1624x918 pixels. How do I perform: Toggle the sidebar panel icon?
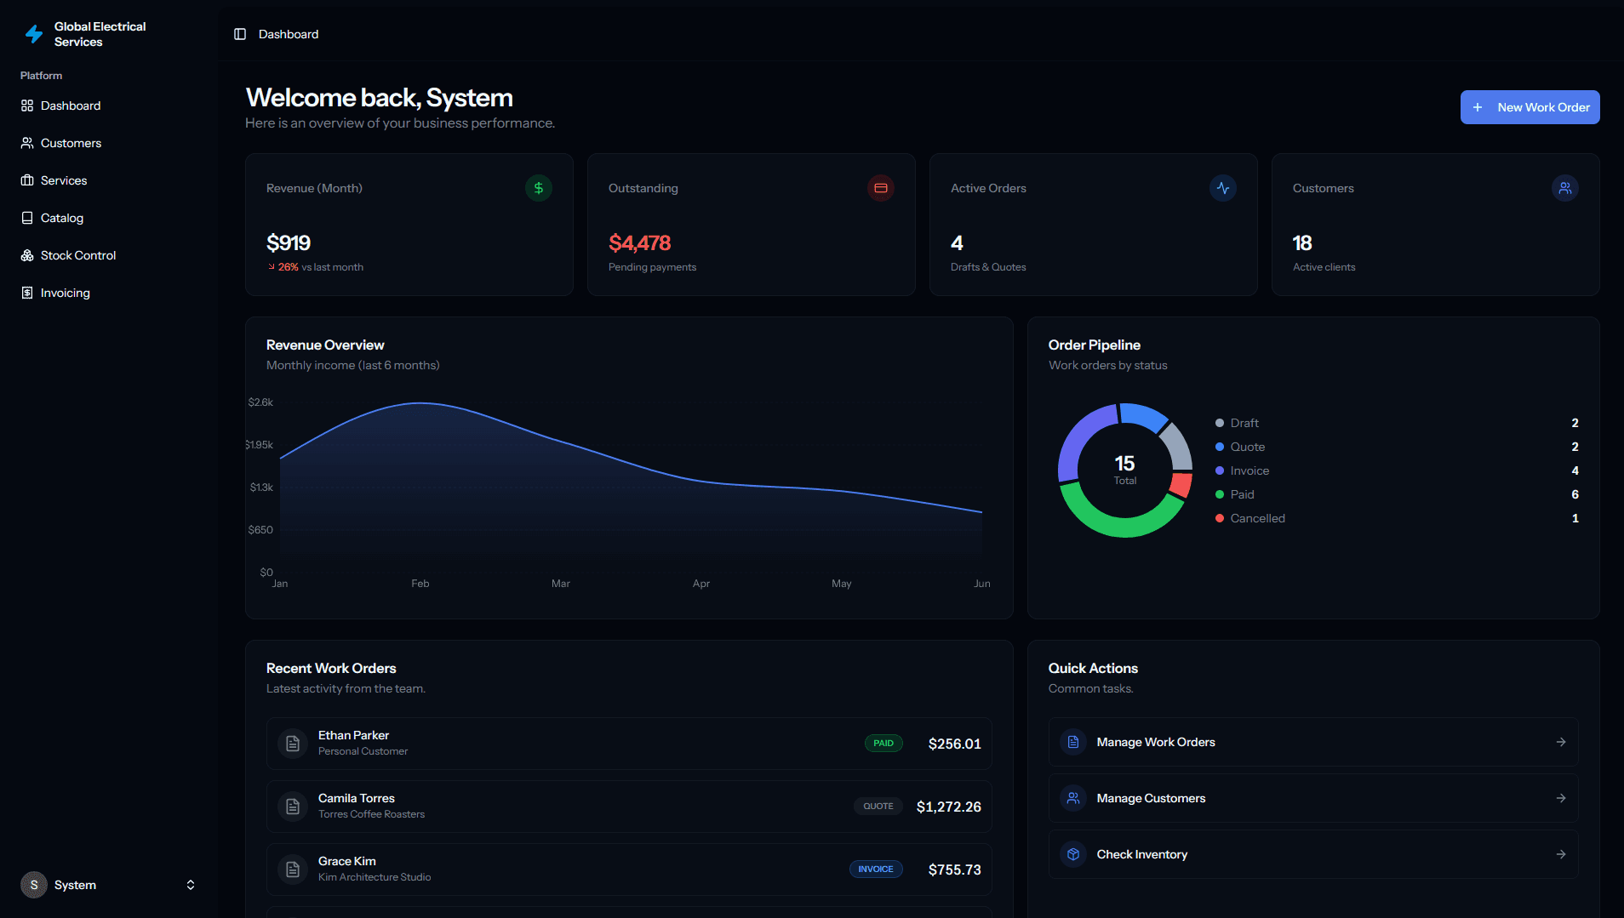coord(240,34)
